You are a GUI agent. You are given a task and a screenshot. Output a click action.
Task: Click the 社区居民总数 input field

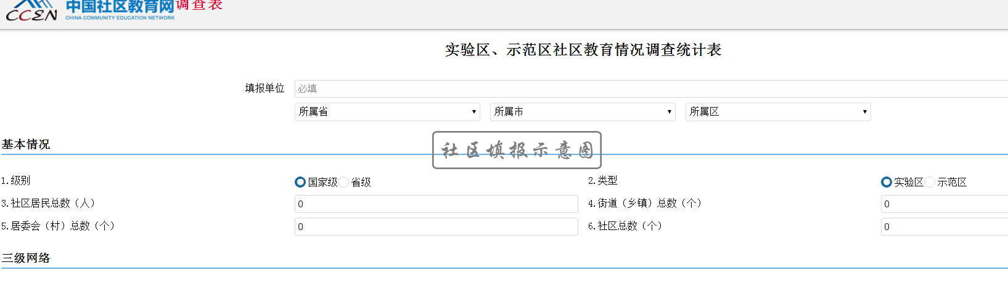pos(436,204)
